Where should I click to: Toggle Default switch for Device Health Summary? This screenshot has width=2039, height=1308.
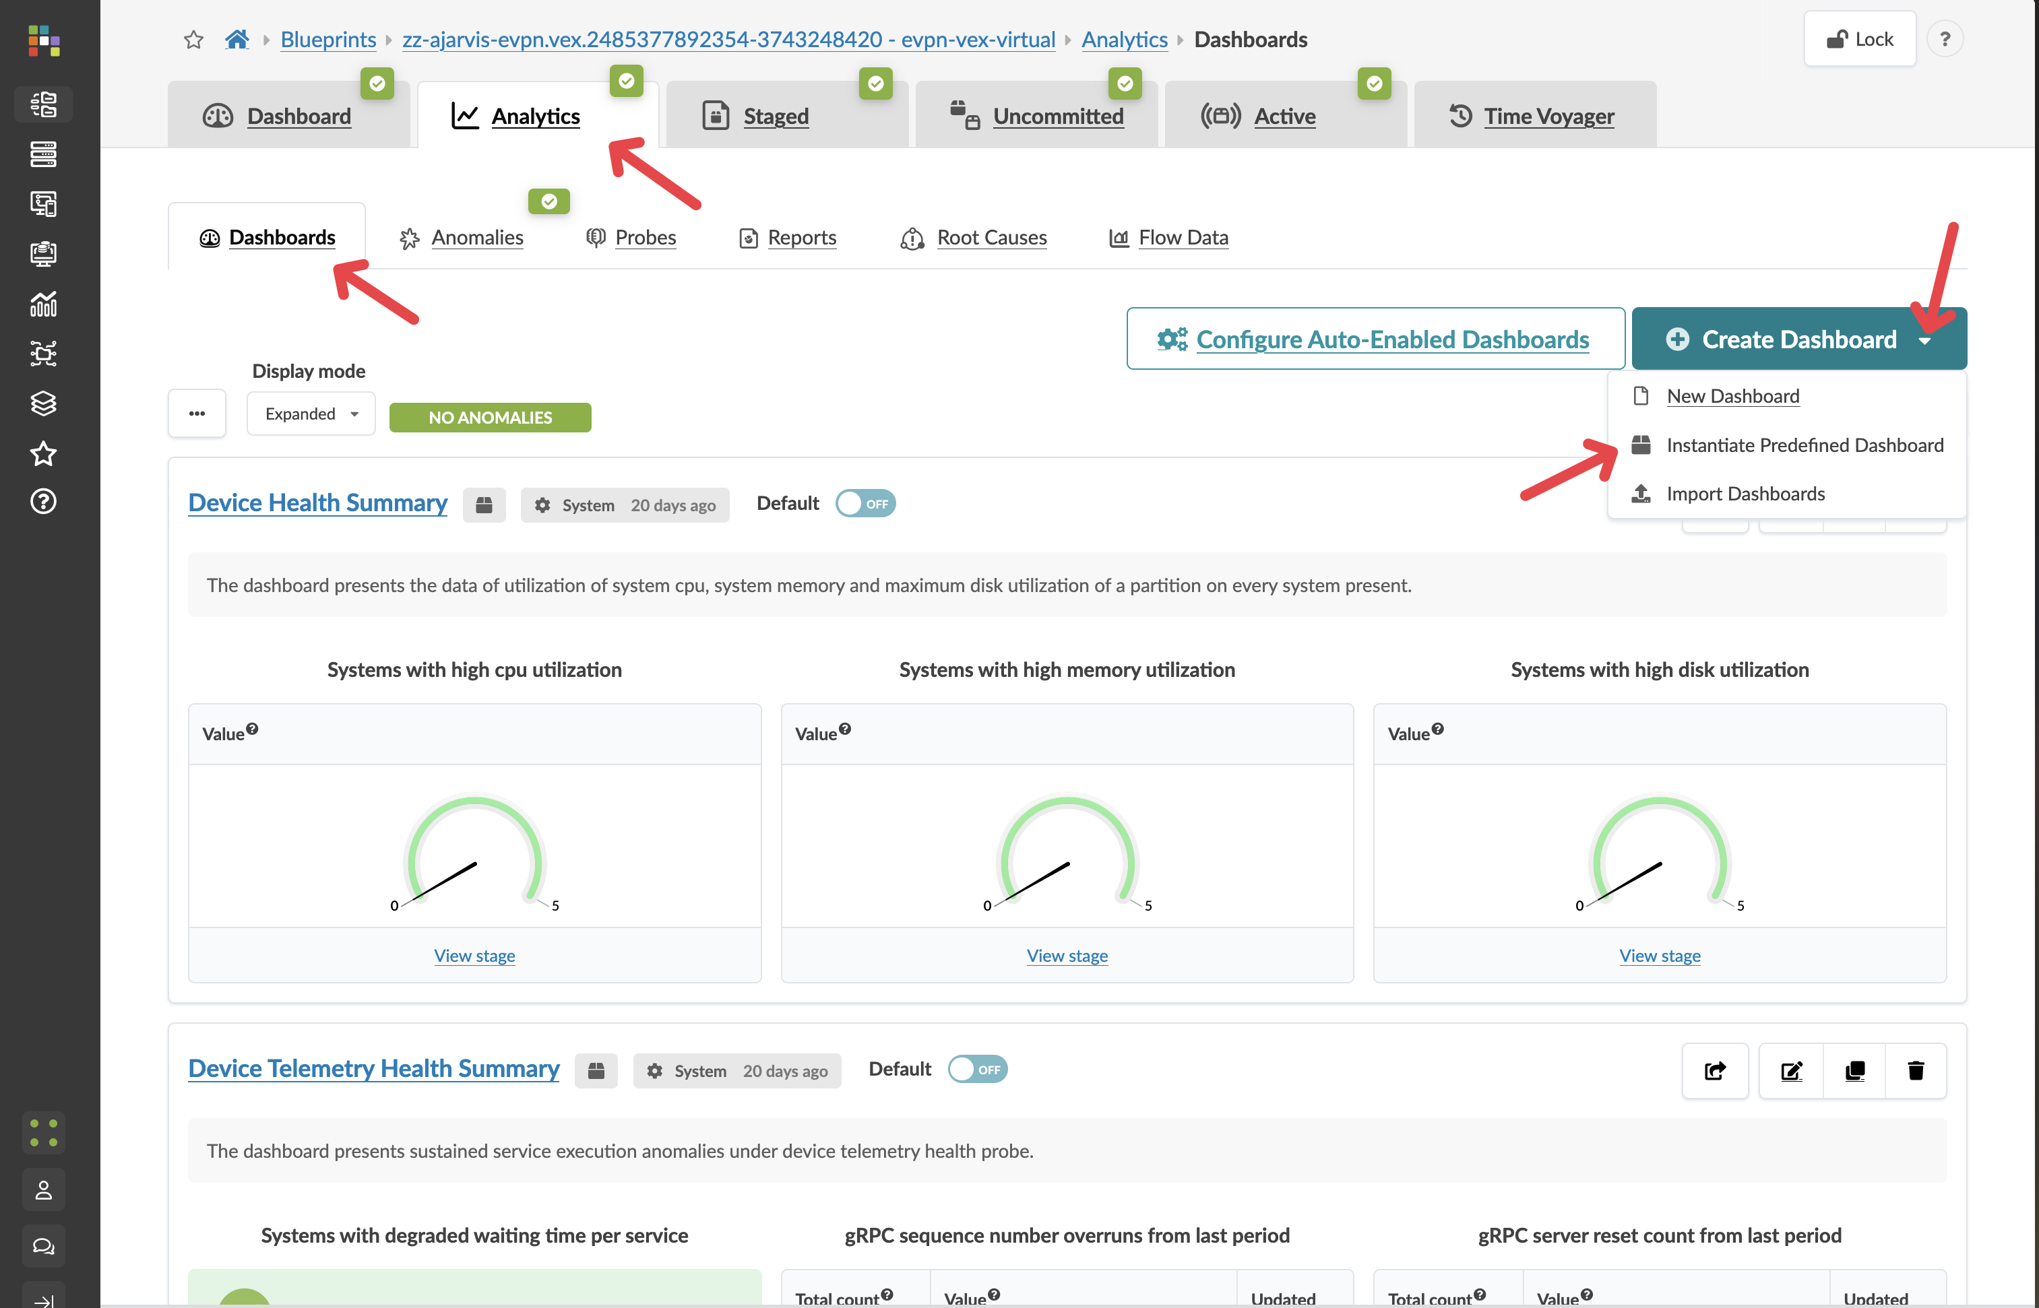coord(865,503)
